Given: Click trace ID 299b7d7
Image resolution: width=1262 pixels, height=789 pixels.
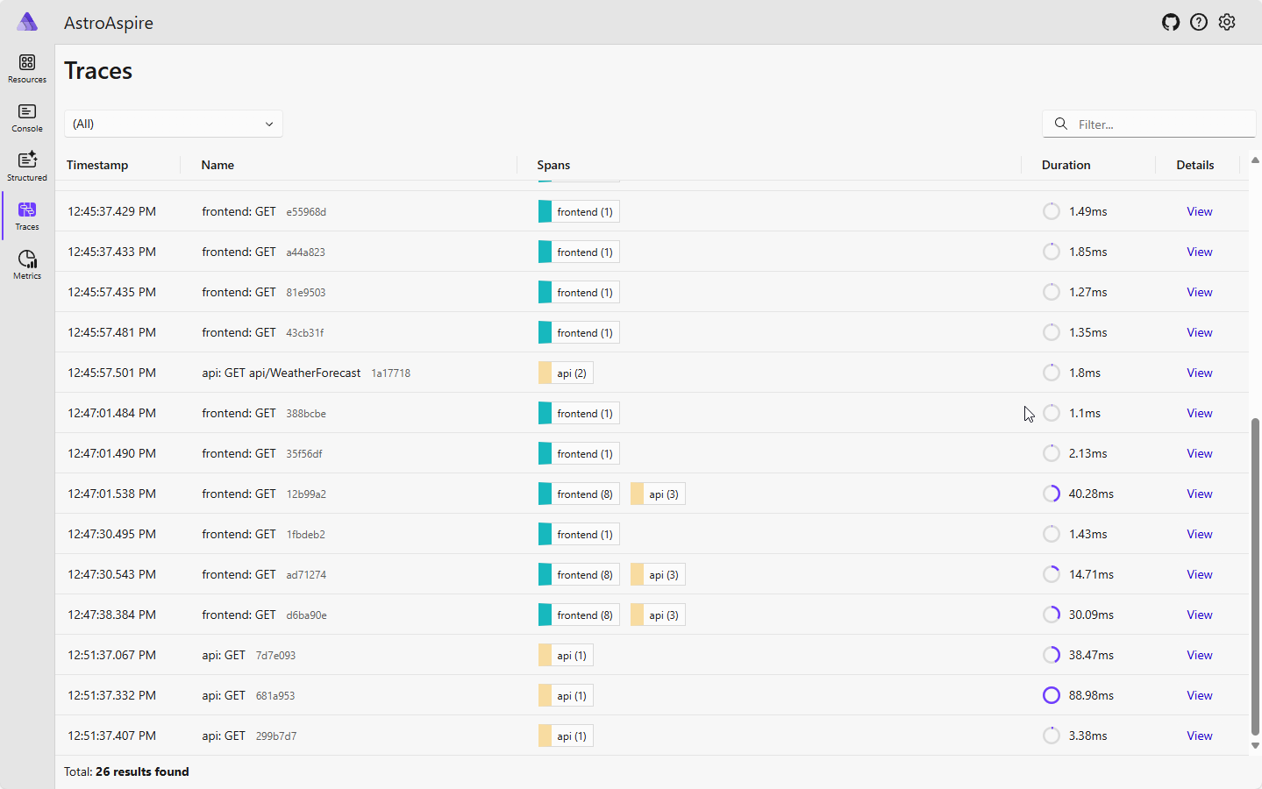Looking at the screenshot, I should (276, 736).
